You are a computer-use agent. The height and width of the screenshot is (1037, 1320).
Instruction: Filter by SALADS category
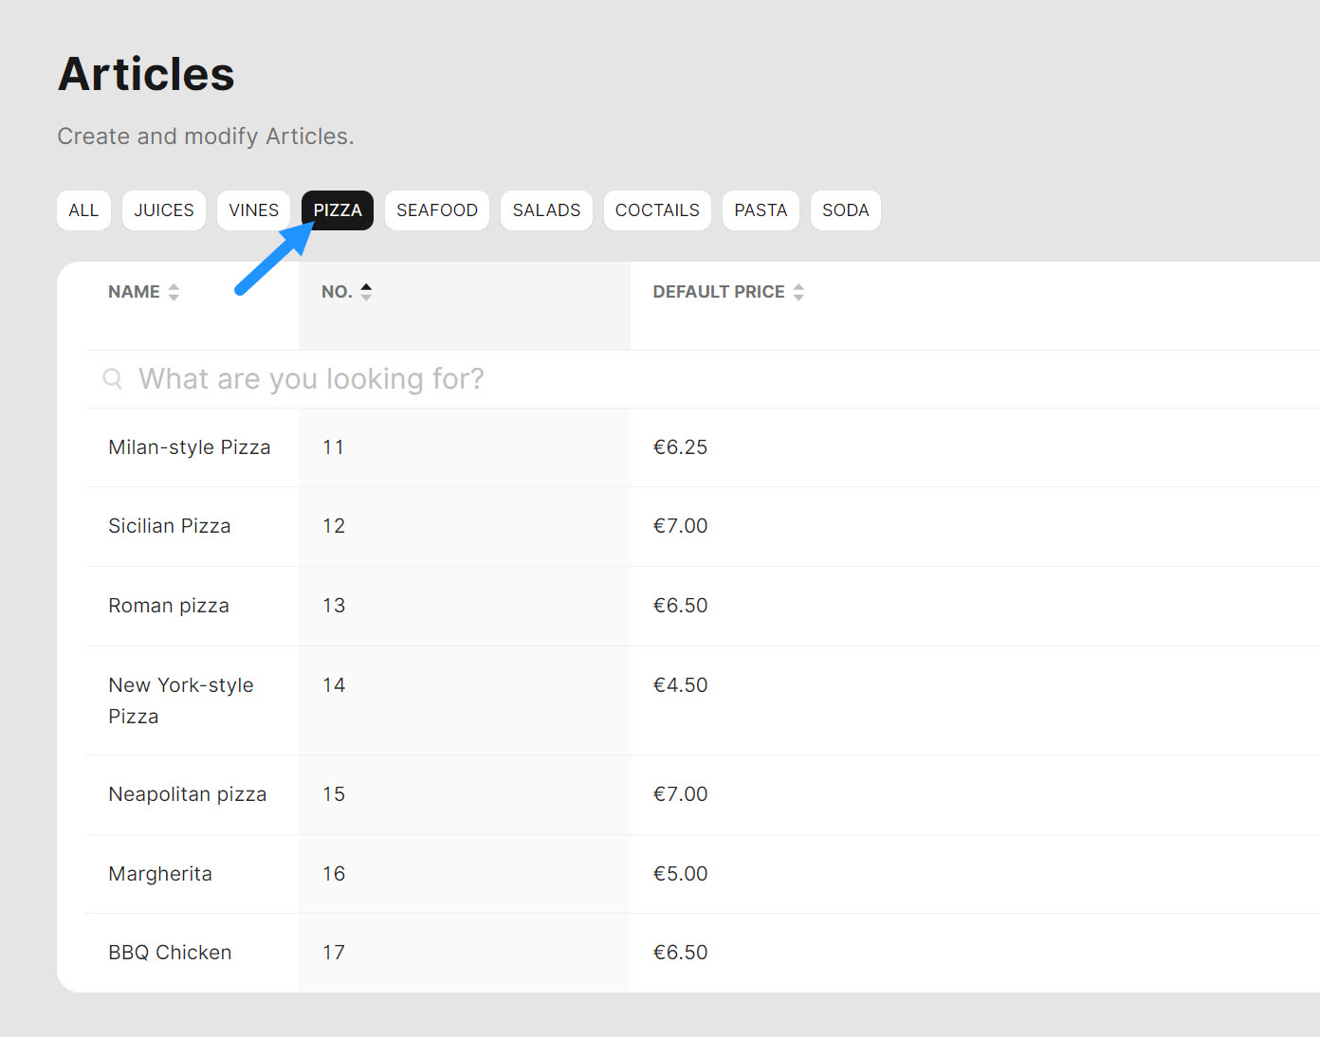[x=546, y=210]
